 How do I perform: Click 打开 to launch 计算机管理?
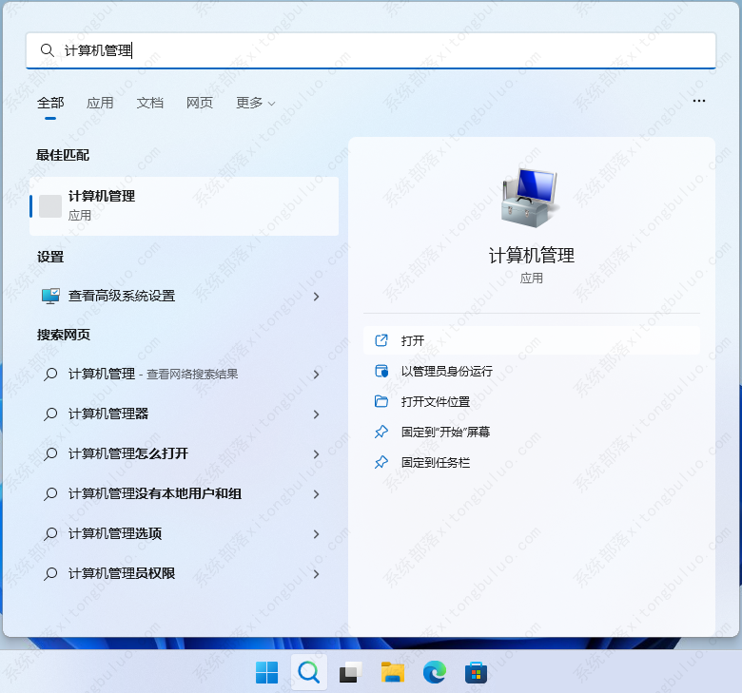point(413,340)
